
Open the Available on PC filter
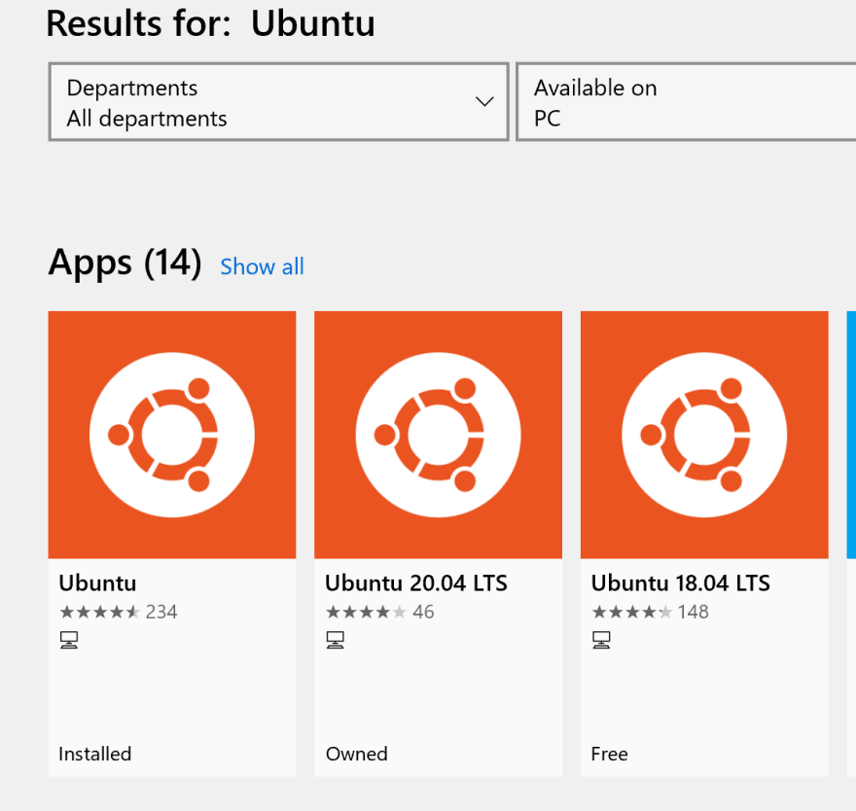coord(686,102)
